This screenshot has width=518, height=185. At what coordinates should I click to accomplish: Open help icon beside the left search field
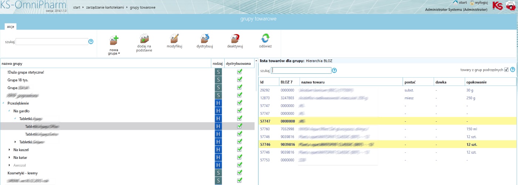click(91, 42)
